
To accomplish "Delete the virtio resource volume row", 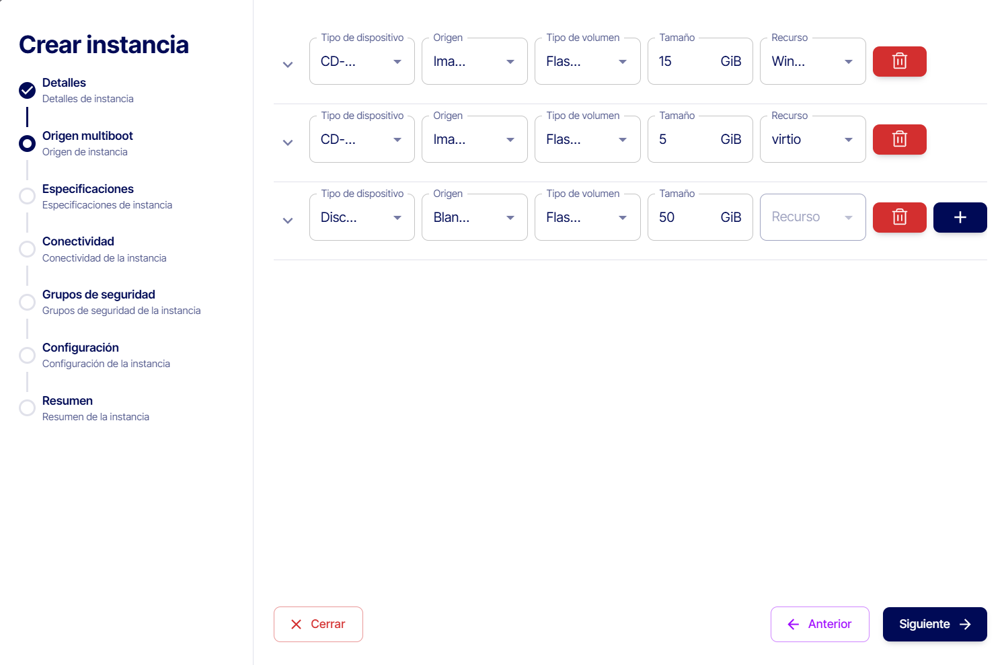I will tap(899, 139).
